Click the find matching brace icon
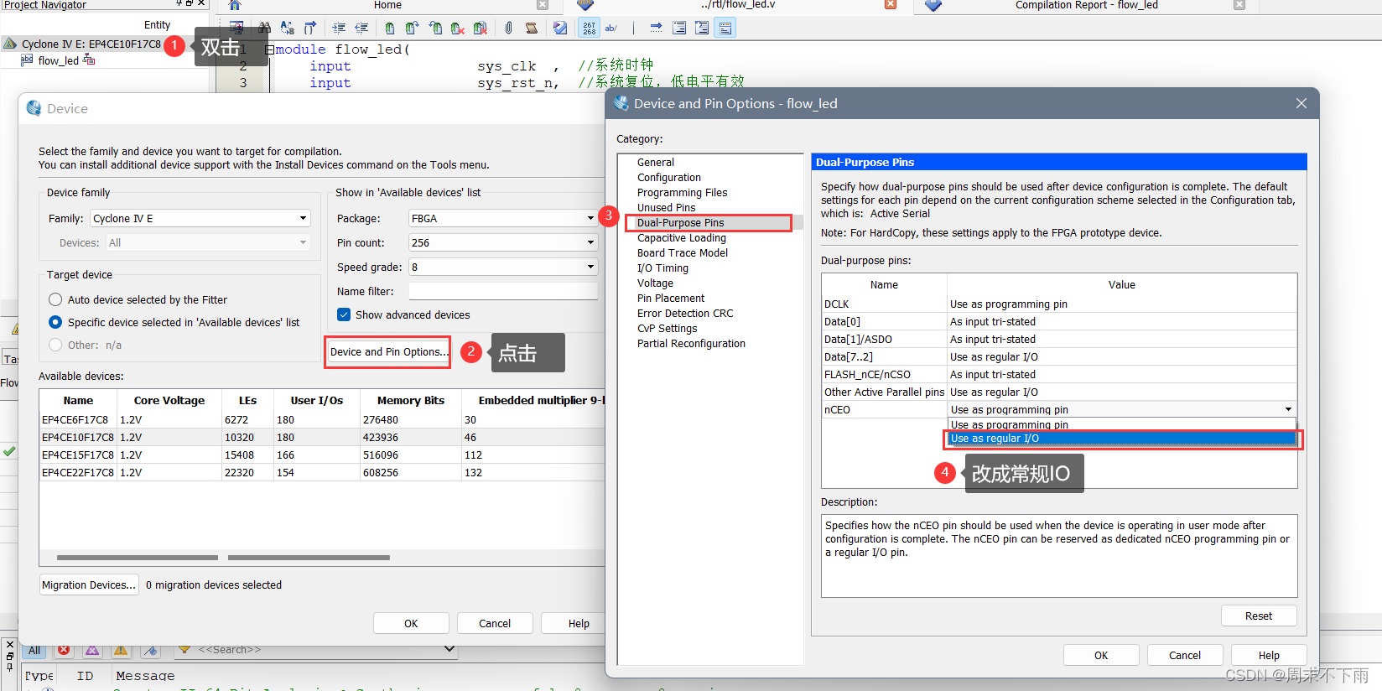1382x691 pixels. point(309,28)
